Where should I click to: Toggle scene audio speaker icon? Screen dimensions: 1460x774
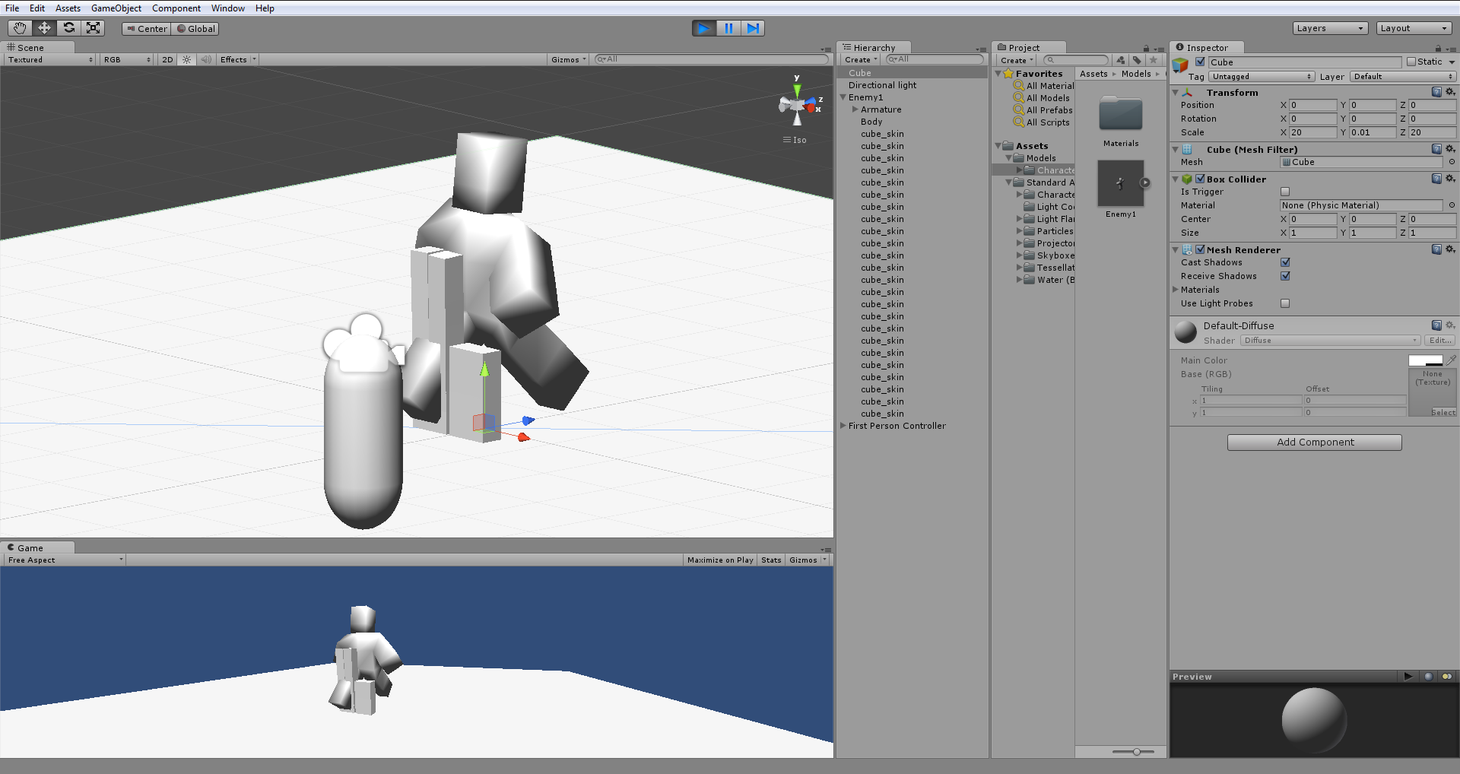[205, 59]
